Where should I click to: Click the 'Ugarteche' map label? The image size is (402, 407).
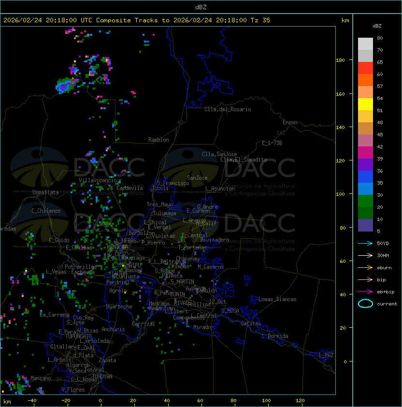pyautogui.click(x=119, y=306)
